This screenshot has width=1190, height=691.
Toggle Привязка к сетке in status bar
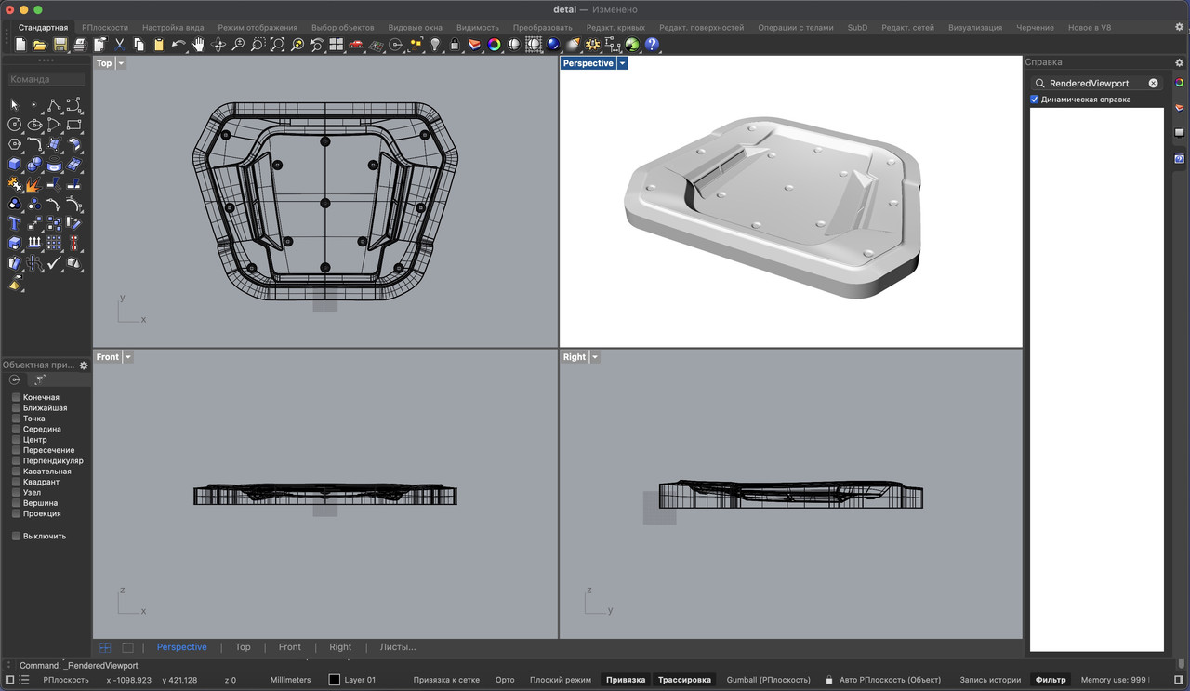(x=446, y=680)
